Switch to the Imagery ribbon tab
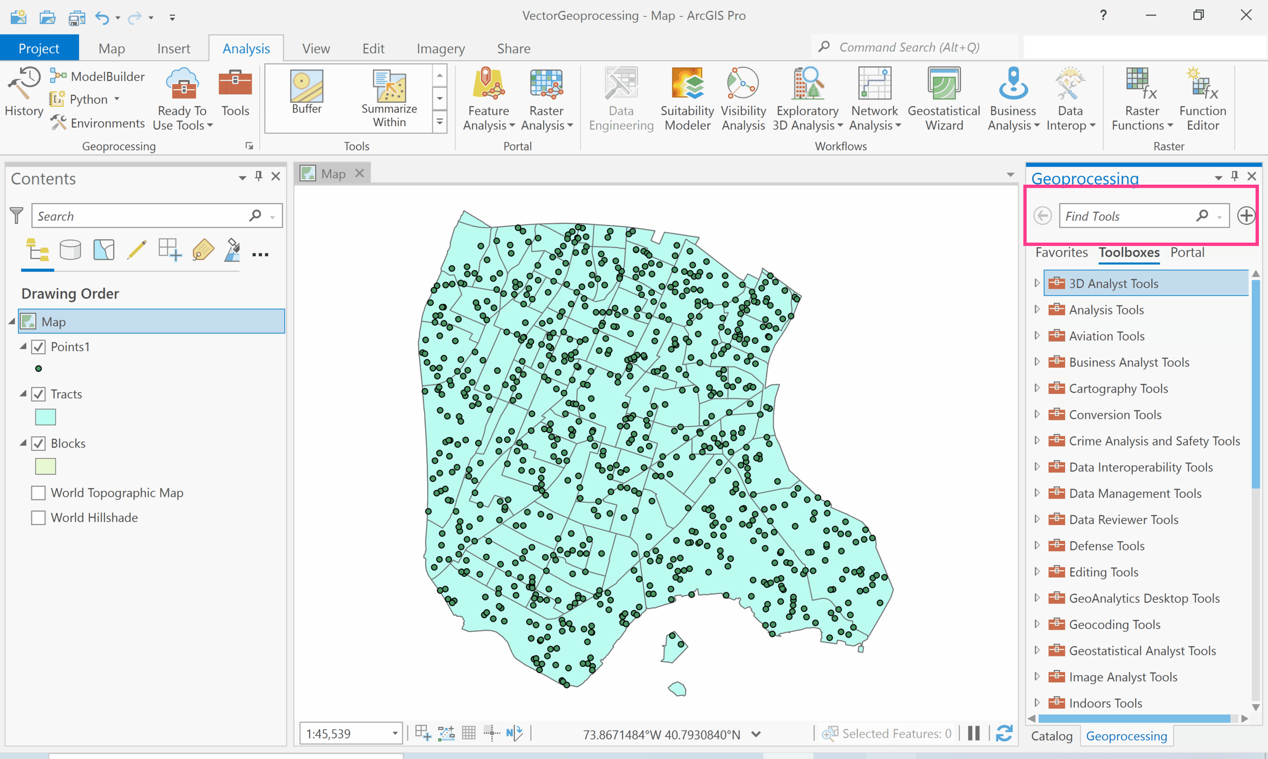Viewport: 1268px width, 759px height. click(x=440, y=48)
